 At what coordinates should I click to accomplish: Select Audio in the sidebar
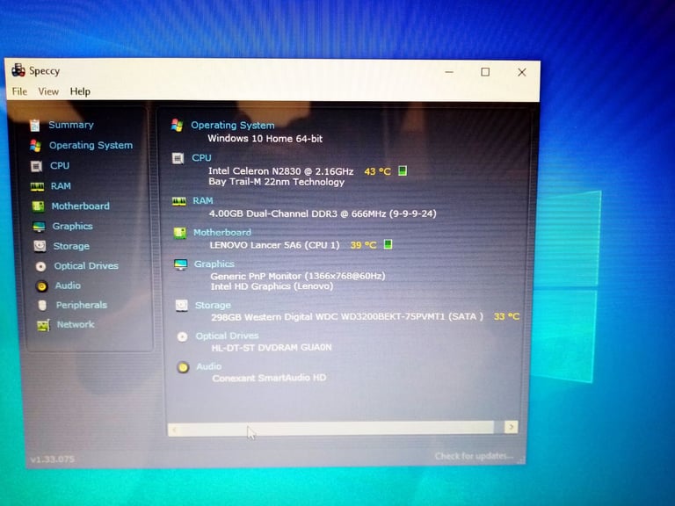(x=68, y=286)
